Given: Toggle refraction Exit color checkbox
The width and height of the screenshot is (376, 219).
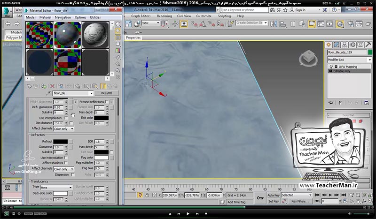Looking at the screenshot, I should click(111, 152).
